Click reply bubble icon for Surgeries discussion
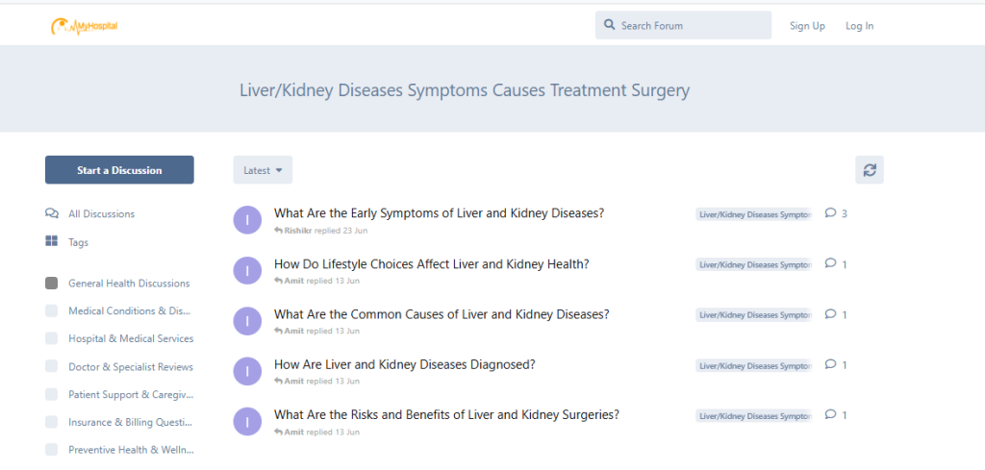 tap(830, 414)
